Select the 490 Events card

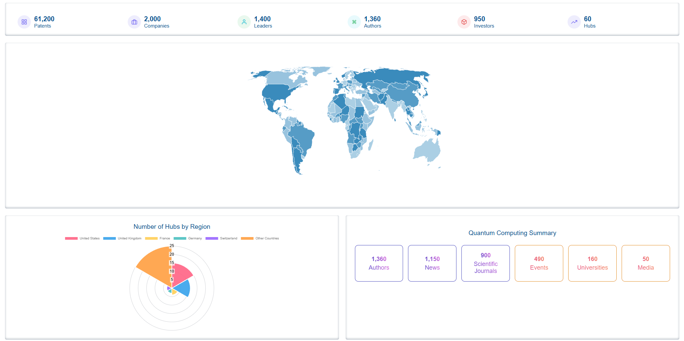pos(539,263)
